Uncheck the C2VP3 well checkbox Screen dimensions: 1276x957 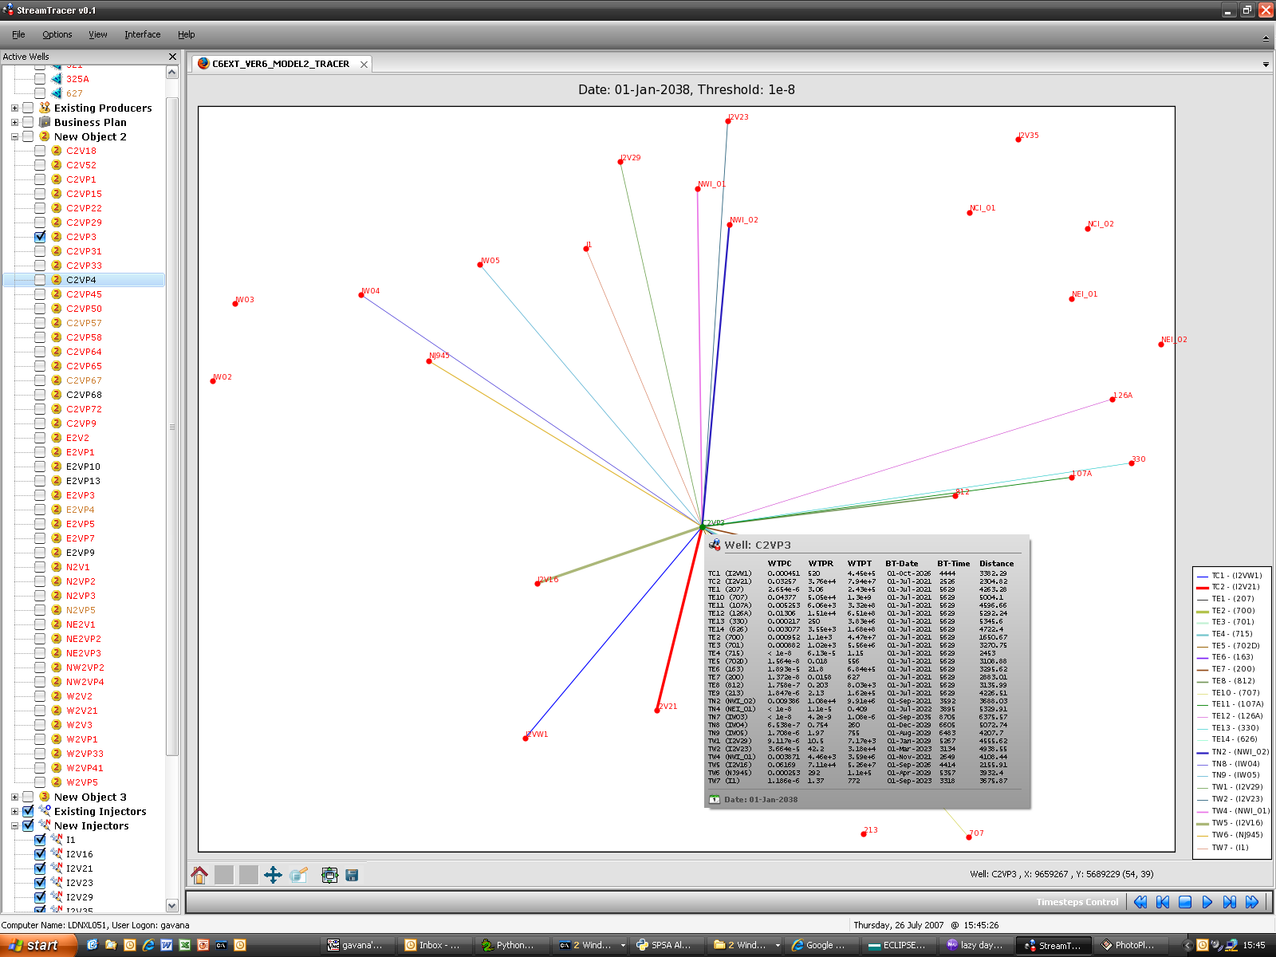[x=40, y=237]
